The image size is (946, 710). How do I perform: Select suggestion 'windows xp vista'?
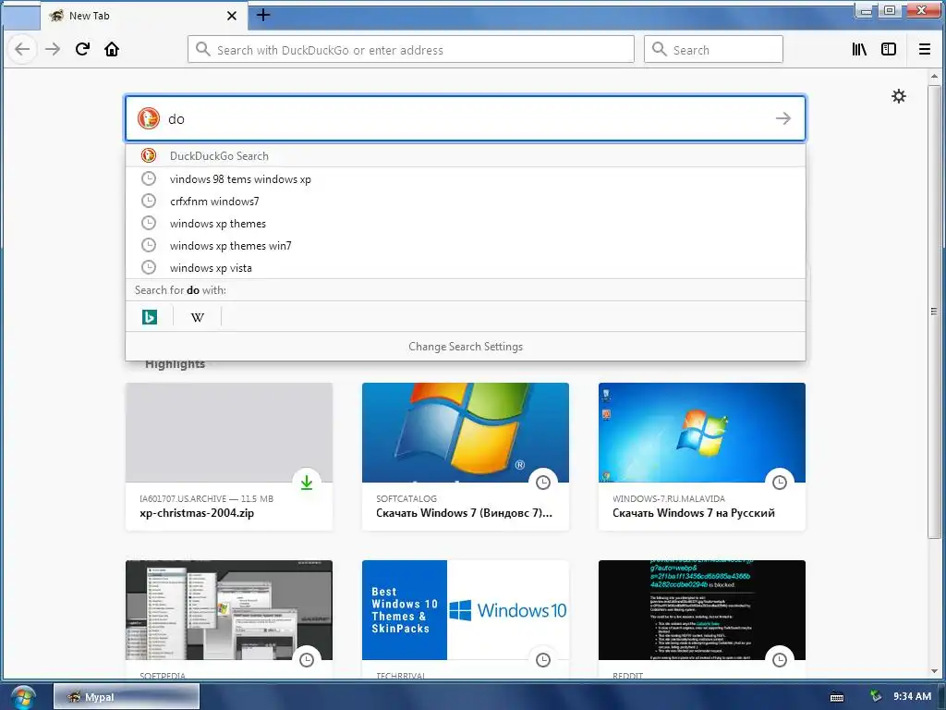tap(466, 267)
